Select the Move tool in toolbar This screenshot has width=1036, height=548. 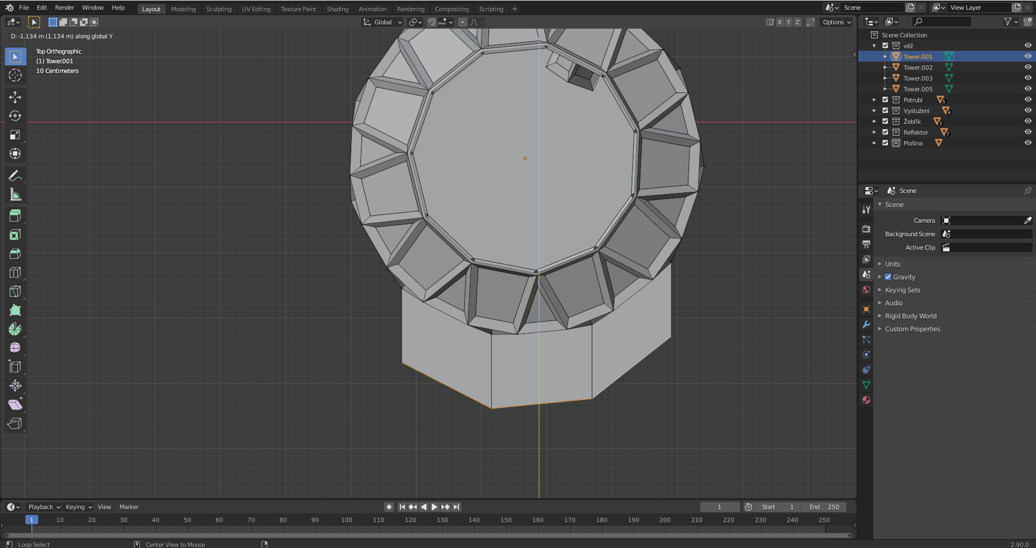click(x=15, y=97)
